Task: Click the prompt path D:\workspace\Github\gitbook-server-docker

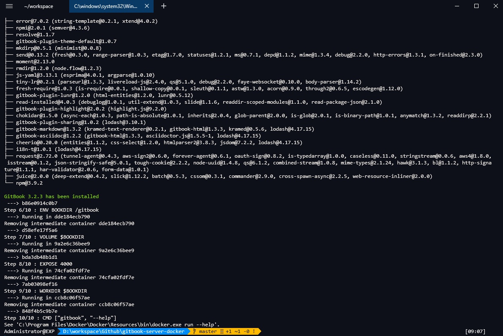Action: tap(124, 331)
